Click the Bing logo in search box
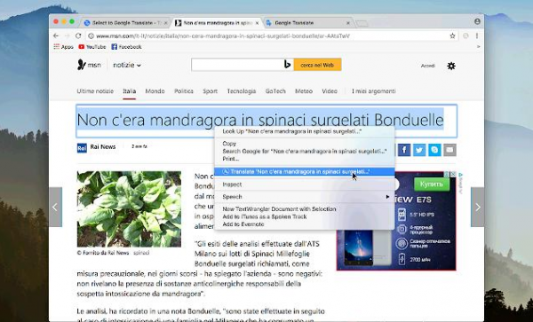Image resolution: width=533 pixels, height=322 pixels. point(287,65)
